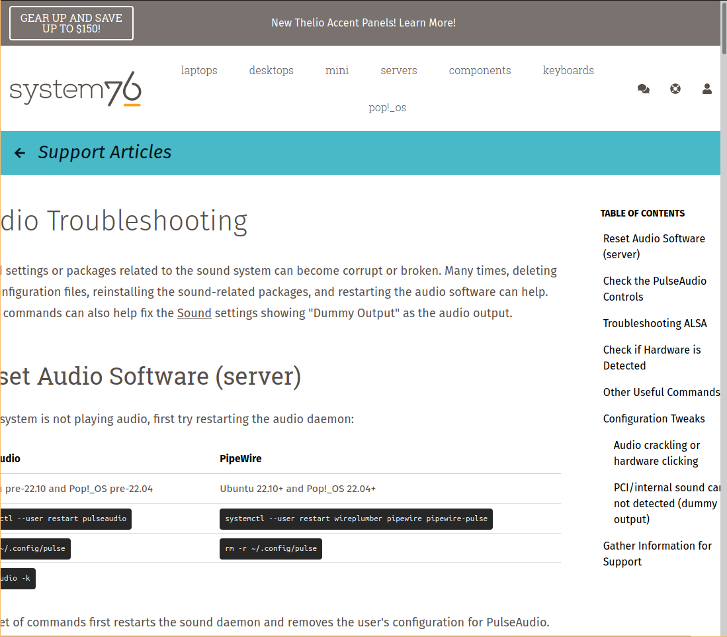
Task: Click the back arrow beside Support Articles
Action: (19, 152)
